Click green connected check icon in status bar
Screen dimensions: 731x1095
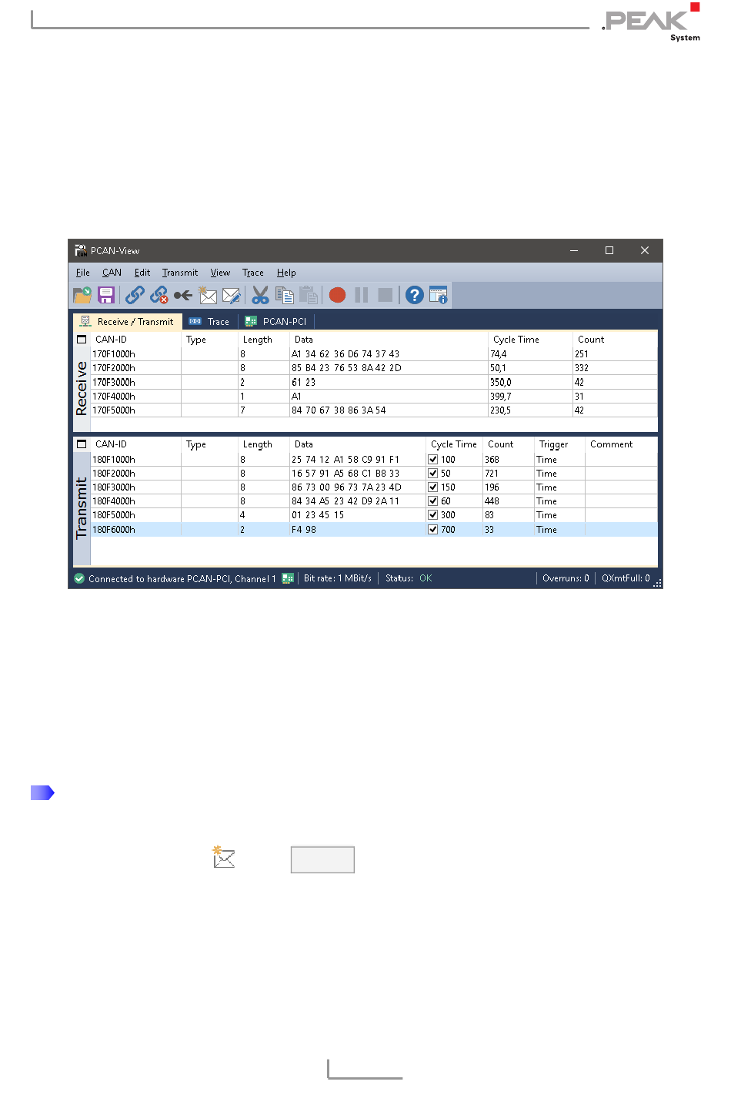point(79,578)
